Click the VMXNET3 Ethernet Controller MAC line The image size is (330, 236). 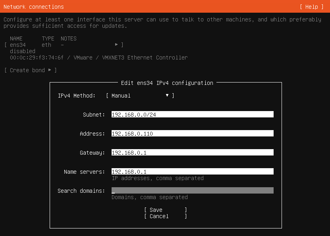pyautogui.click(x=98, y=58)
